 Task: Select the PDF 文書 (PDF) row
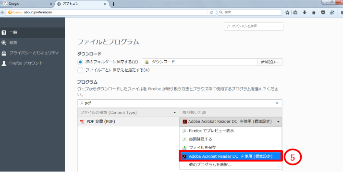pos(128,122)
